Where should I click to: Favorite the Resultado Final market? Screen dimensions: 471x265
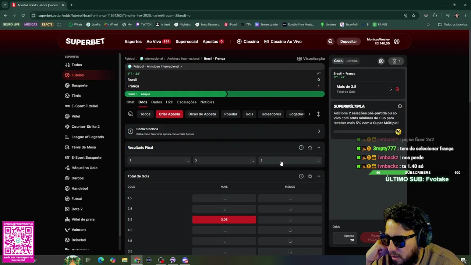click(310, 148)
